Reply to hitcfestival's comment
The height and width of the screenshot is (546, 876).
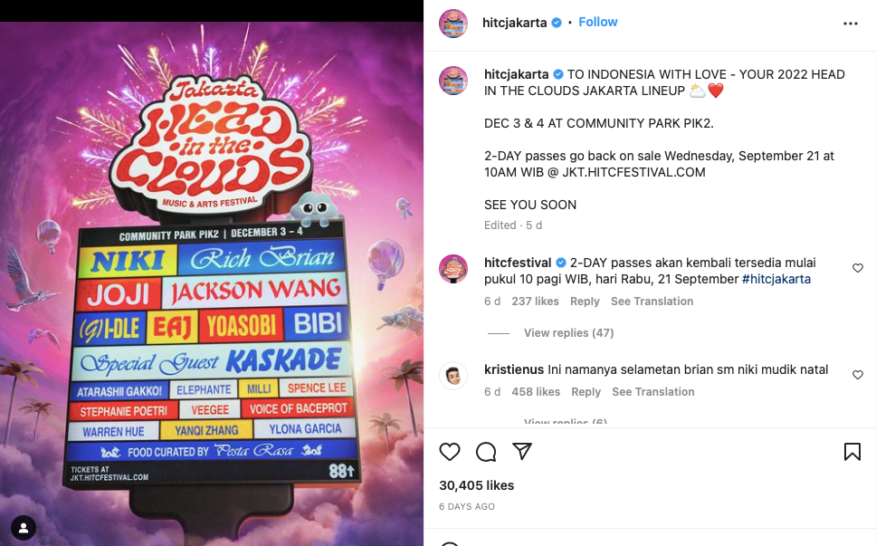tap(585, 302)
